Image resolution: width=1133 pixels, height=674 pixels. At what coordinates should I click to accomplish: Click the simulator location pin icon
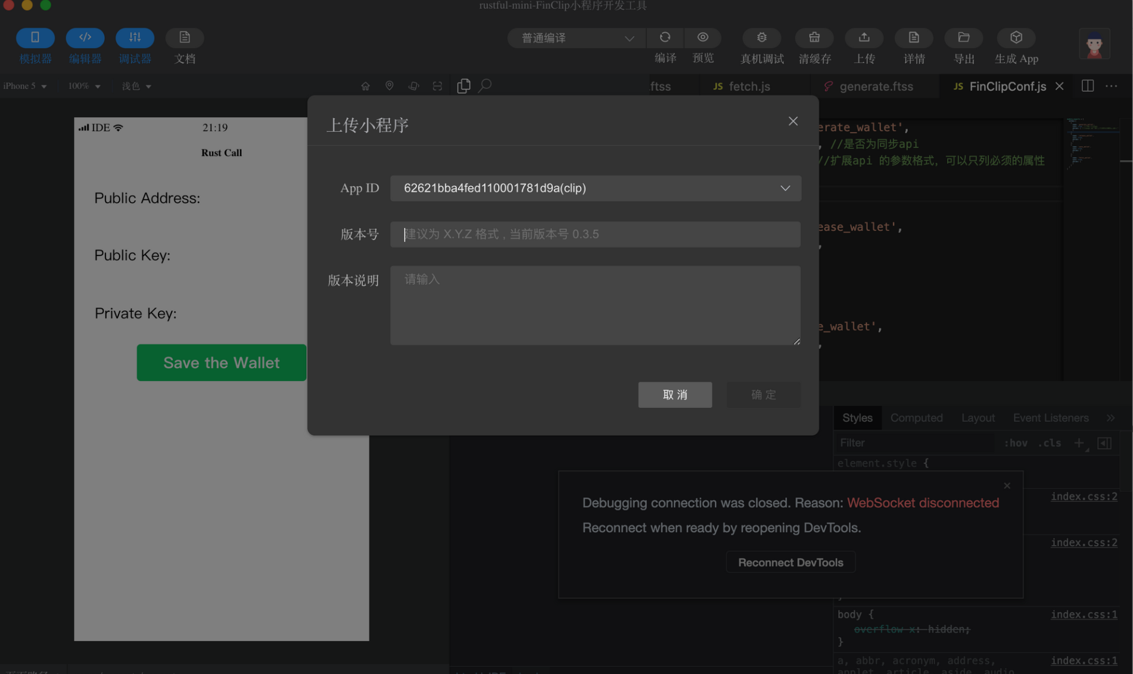tap(390, 86)
